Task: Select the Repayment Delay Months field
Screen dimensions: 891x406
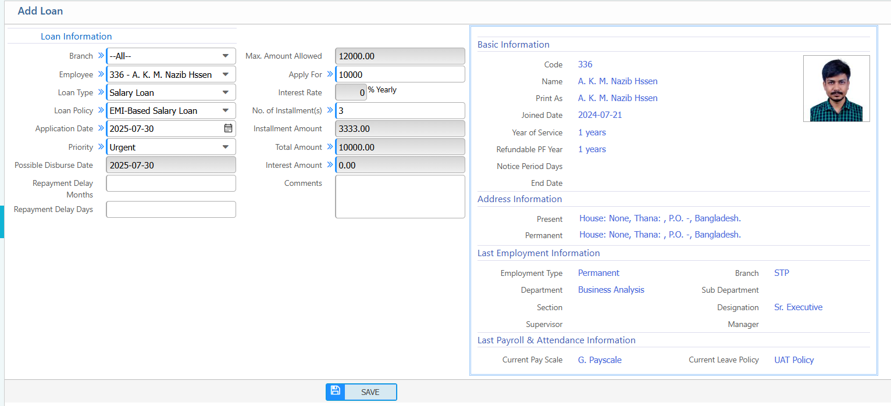Action: coord(171,184)
